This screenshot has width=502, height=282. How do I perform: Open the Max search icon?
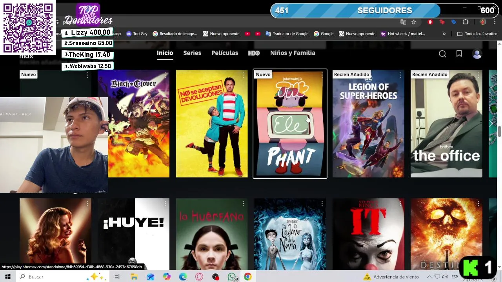click(x=442, y=54)
